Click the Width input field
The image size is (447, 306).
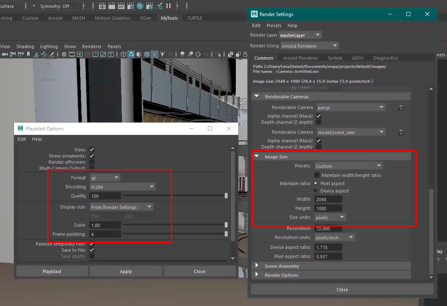[328, 199]
